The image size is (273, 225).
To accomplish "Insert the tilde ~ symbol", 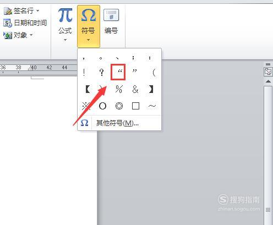I will click(x=152, y=106).
